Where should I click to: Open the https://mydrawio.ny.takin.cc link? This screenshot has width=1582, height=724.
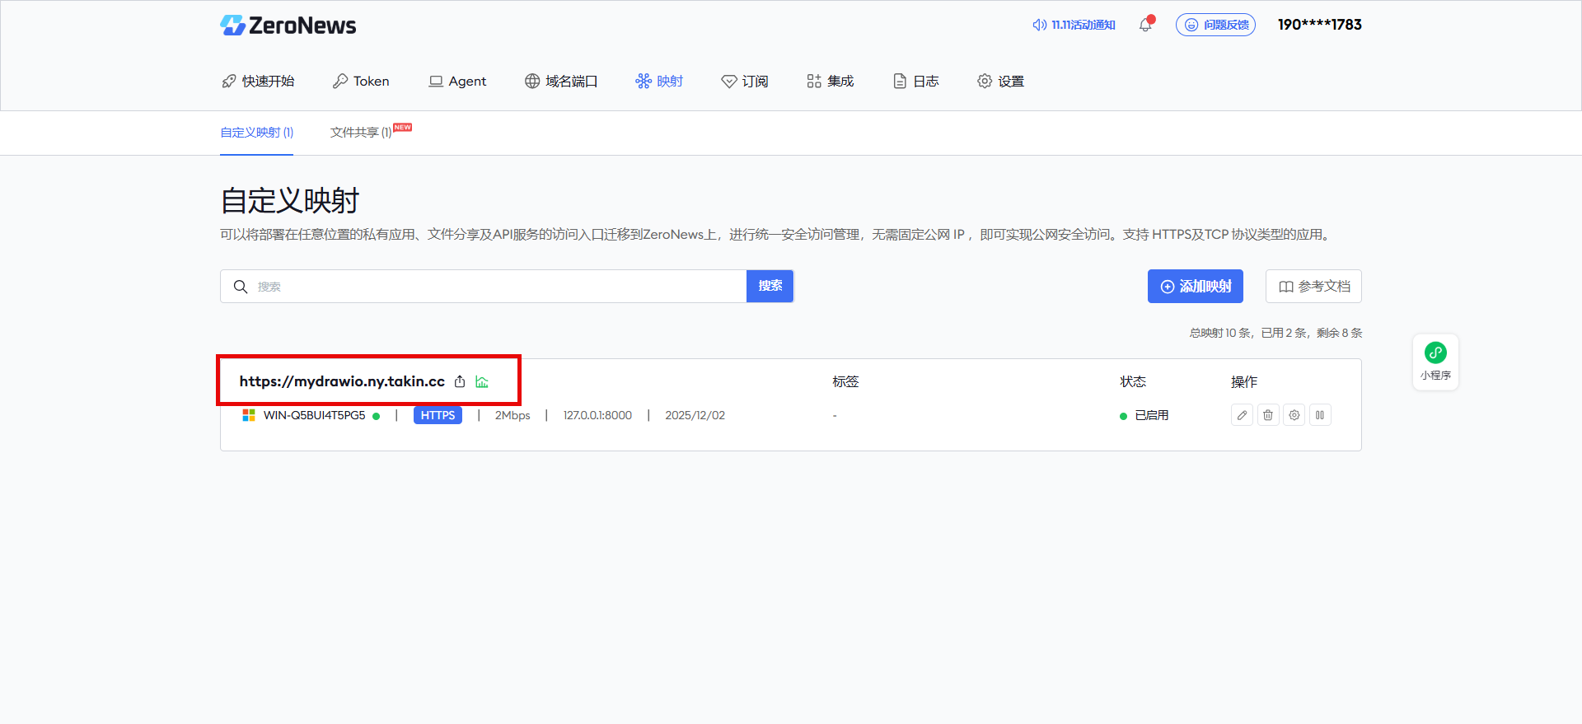342,381
